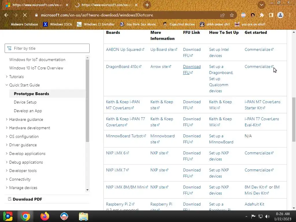The width and height of the screenshot is (296, 222).
Task: Open the Windows ISOs bookmark
Action: click(x=58, y=24)
